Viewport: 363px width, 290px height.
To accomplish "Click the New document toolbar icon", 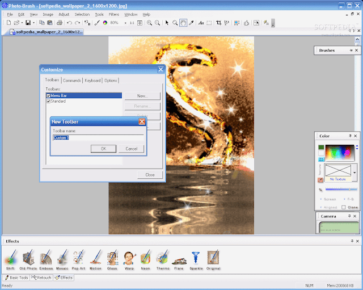I will [x=9, y=23].
